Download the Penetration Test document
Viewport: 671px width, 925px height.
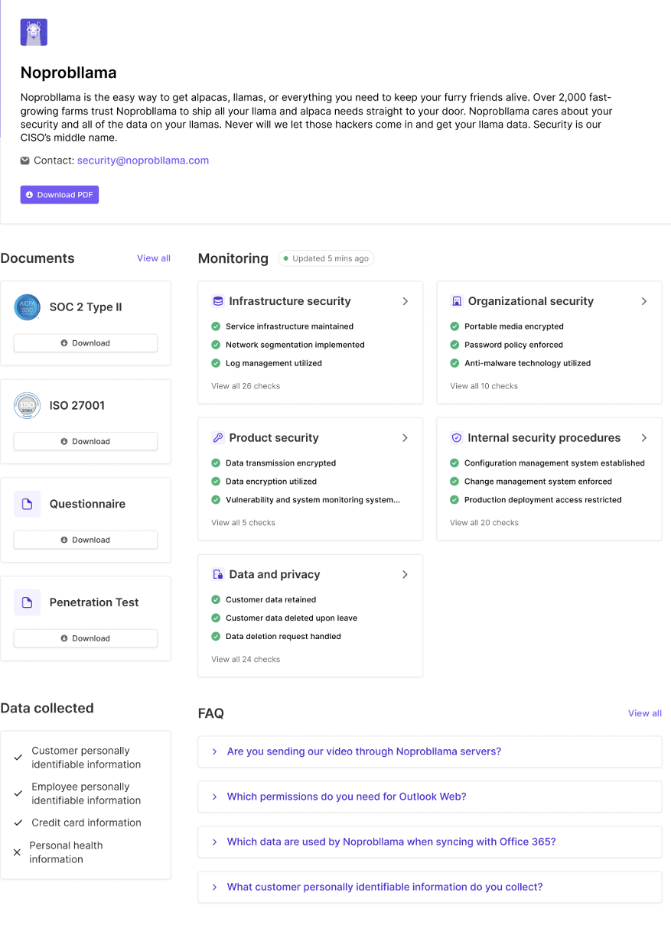[86, 639]
